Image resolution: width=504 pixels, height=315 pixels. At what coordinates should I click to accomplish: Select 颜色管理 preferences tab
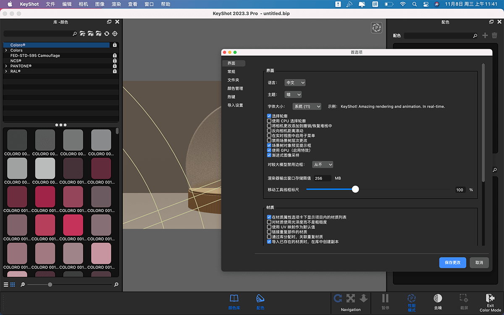[235, 89]
